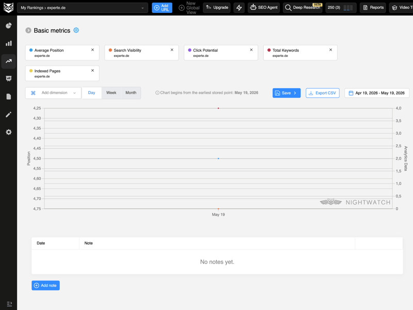Open the dashboard pie chart sidebar icon
Viewport: 413px width, 310px height.
pos(9,25)
